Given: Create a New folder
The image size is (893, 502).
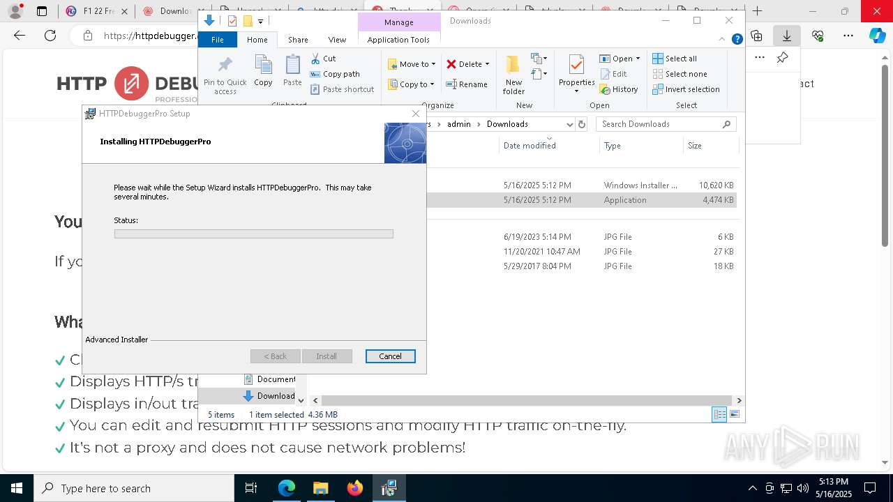Looking at the screenshot, I should click(x=513, y=75).
